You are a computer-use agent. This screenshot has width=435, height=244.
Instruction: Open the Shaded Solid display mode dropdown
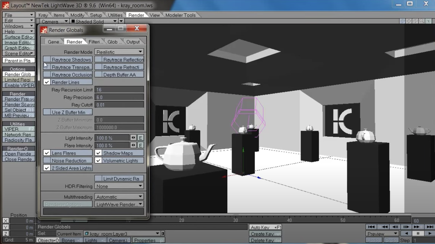[94, 21]
